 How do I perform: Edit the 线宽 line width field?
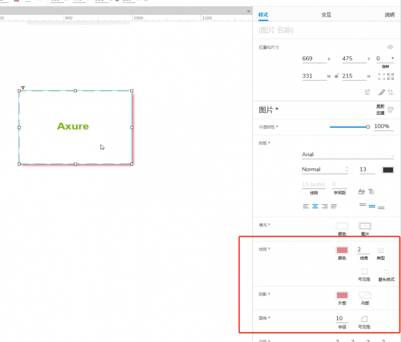tap(363, 250)
